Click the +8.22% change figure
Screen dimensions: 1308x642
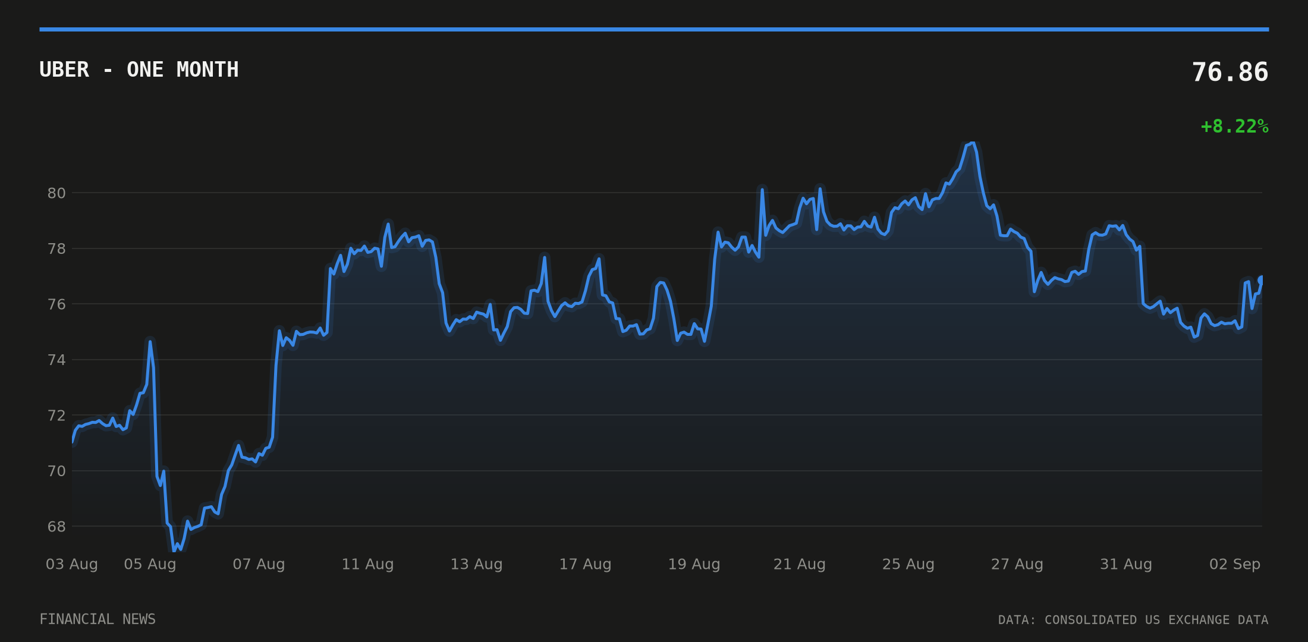[x=1234, y=127]
